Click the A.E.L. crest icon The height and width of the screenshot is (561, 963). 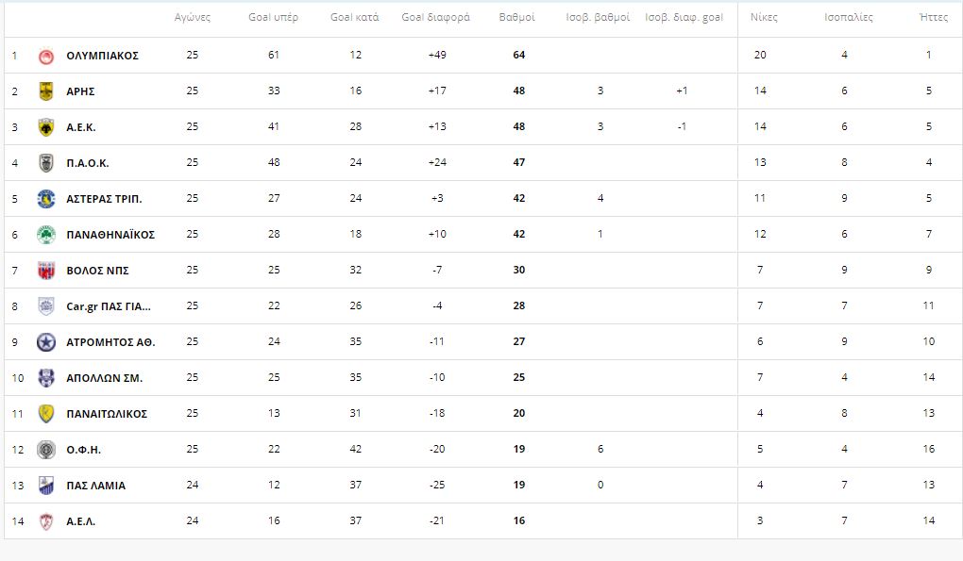point(46,521)
